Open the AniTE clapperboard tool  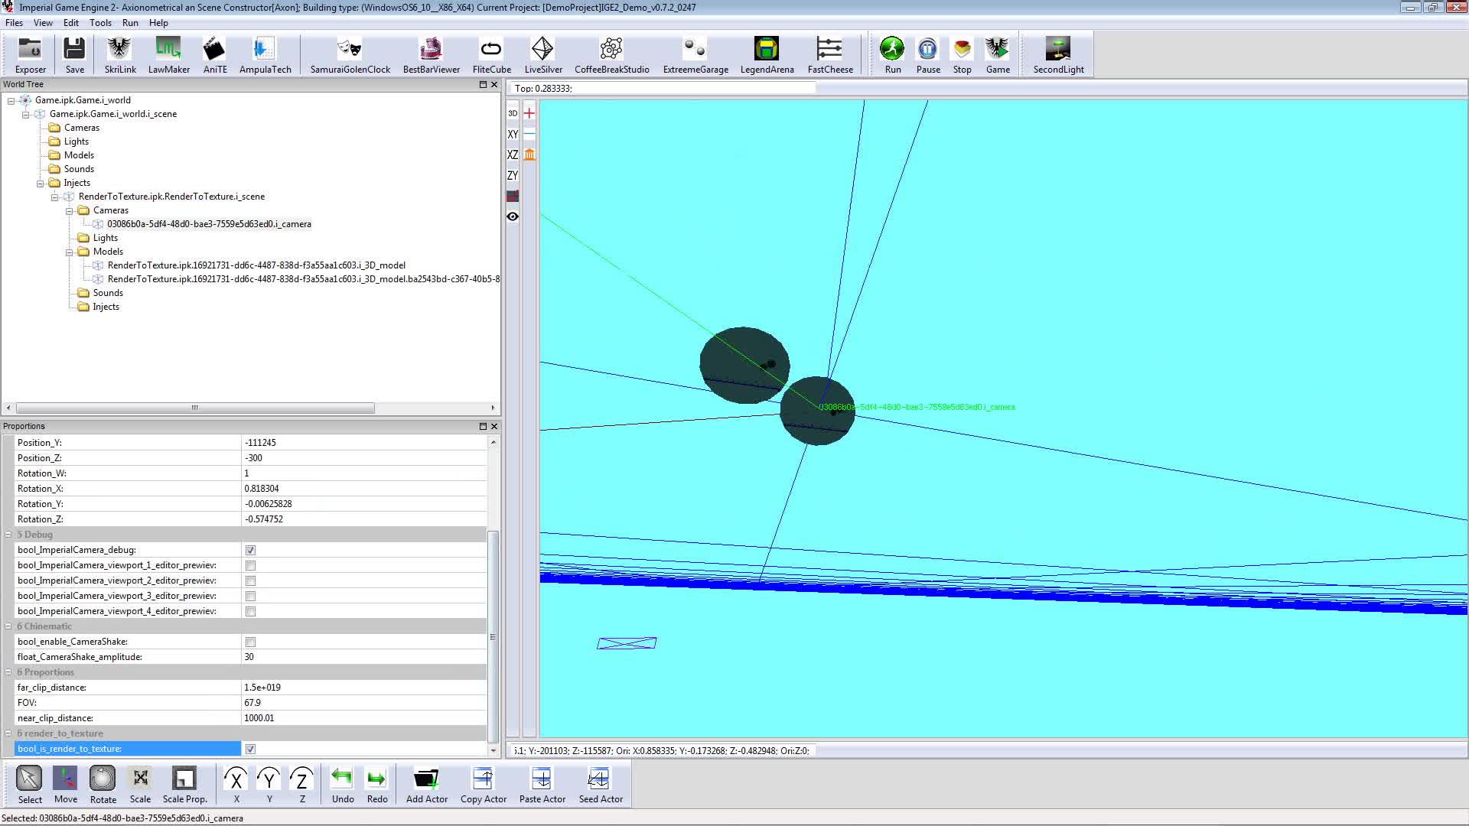point(214,55)
